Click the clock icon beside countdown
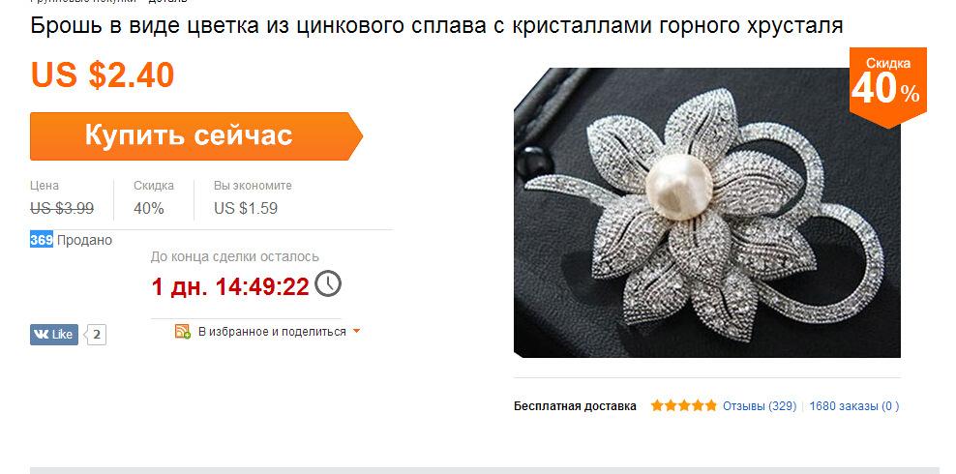Screen dimensions: 956x474 (x=328, y=283)
